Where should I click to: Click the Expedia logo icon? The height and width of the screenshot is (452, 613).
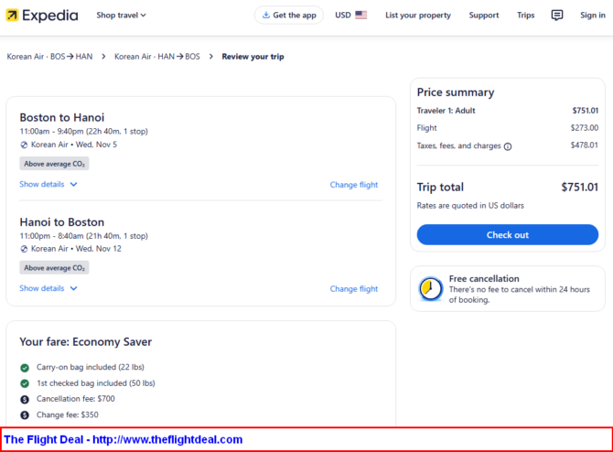(x=12, y=15)
